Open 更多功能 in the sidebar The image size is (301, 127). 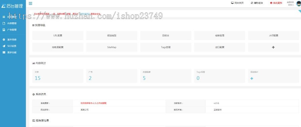pos(12,52)
